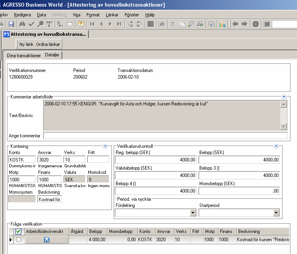This screenshot has width=297, height=254.
Task: Click Ordna länkar button
Action: (x=48, y=44)
